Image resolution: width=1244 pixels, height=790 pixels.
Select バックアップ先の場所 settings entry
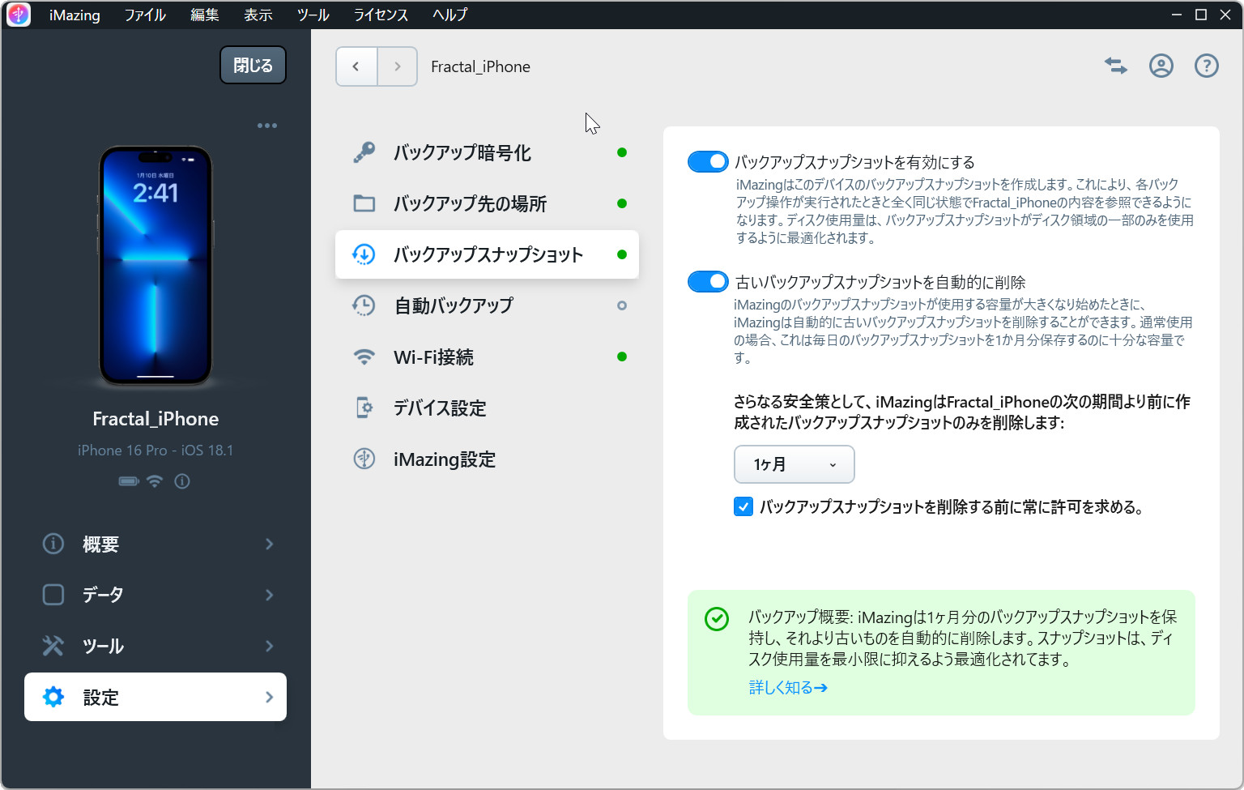[x=487, y=203]
